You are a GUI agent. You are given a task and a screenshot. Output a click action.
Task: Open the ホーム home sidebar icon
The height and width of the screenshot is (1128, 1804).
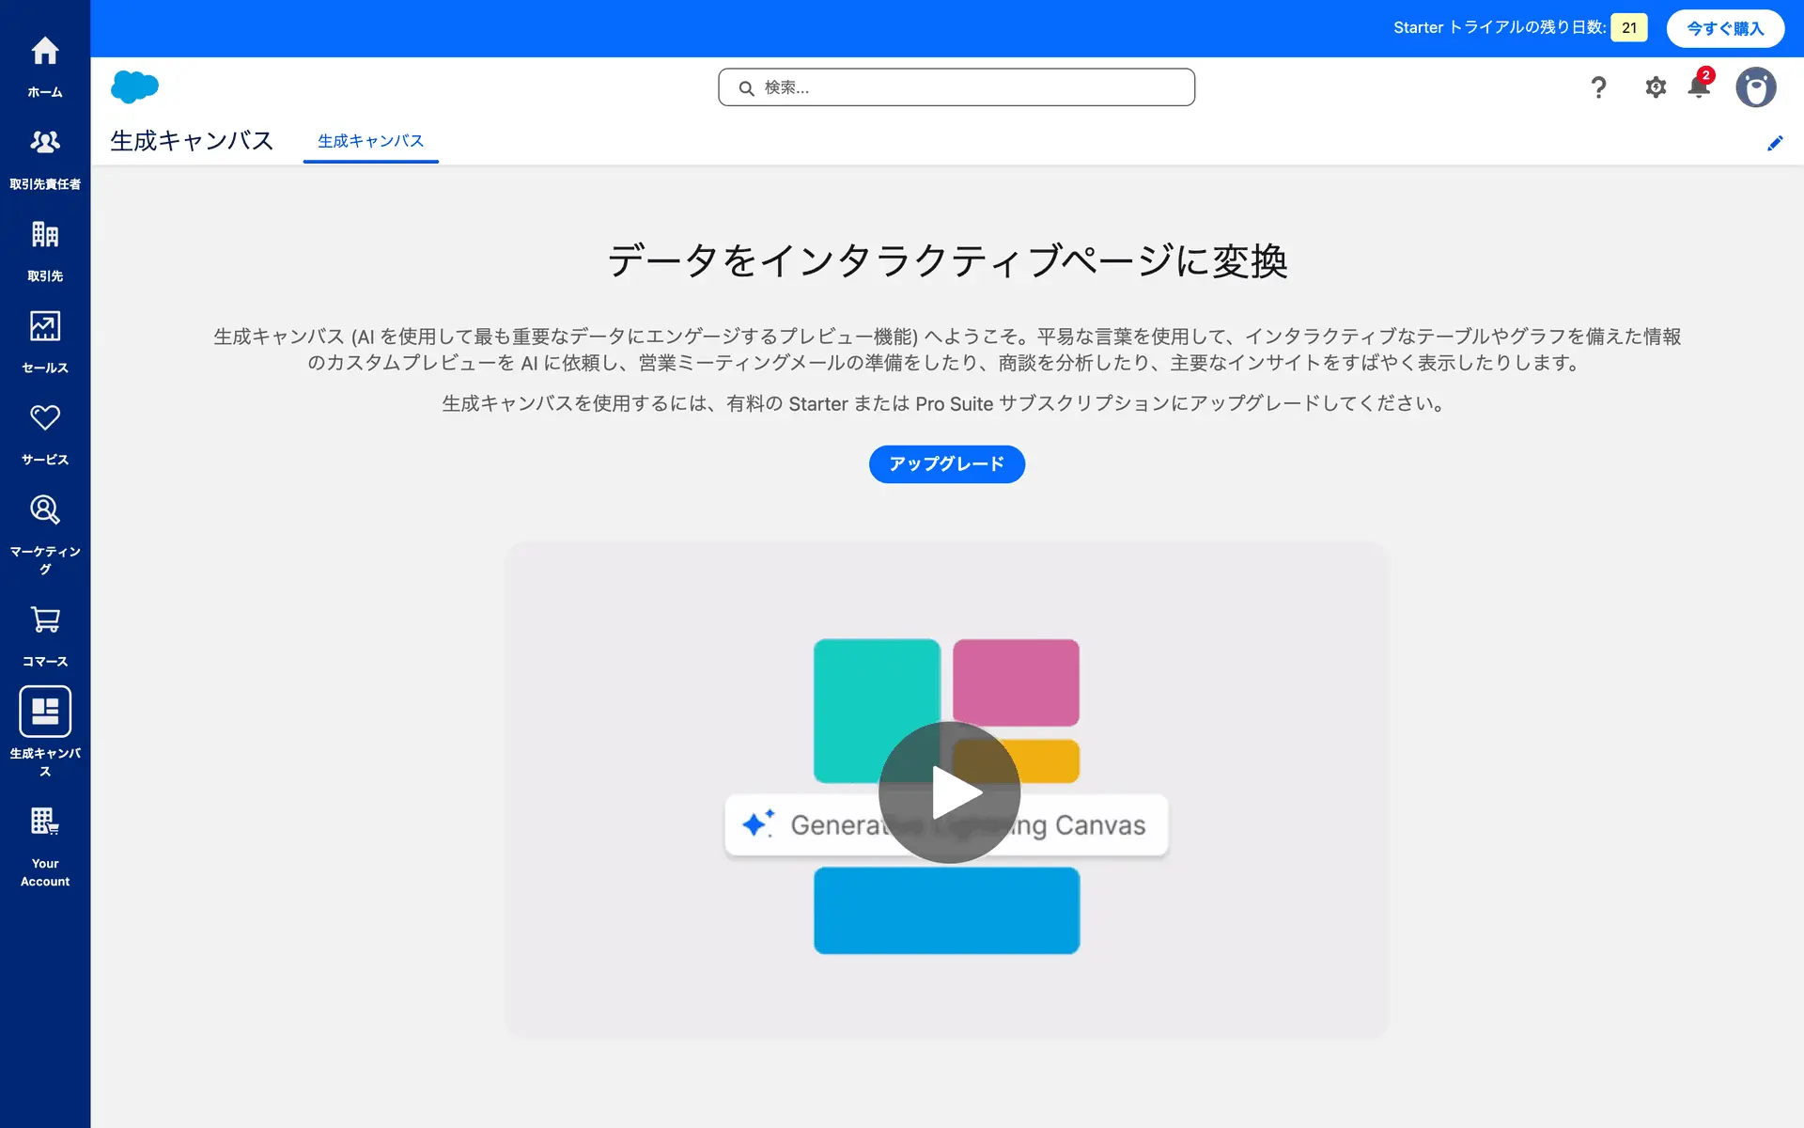(45, 63)
